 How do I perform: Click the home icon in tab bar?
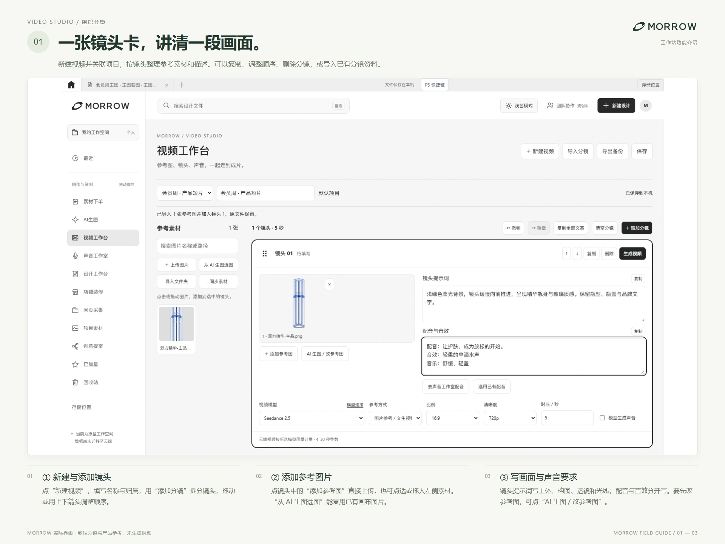(71, 85)
